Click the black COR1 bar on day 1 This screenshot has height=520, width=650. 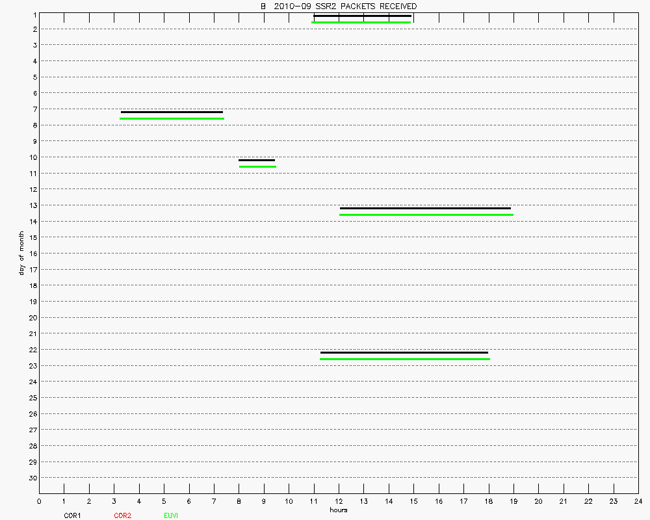tap(362, 16)
